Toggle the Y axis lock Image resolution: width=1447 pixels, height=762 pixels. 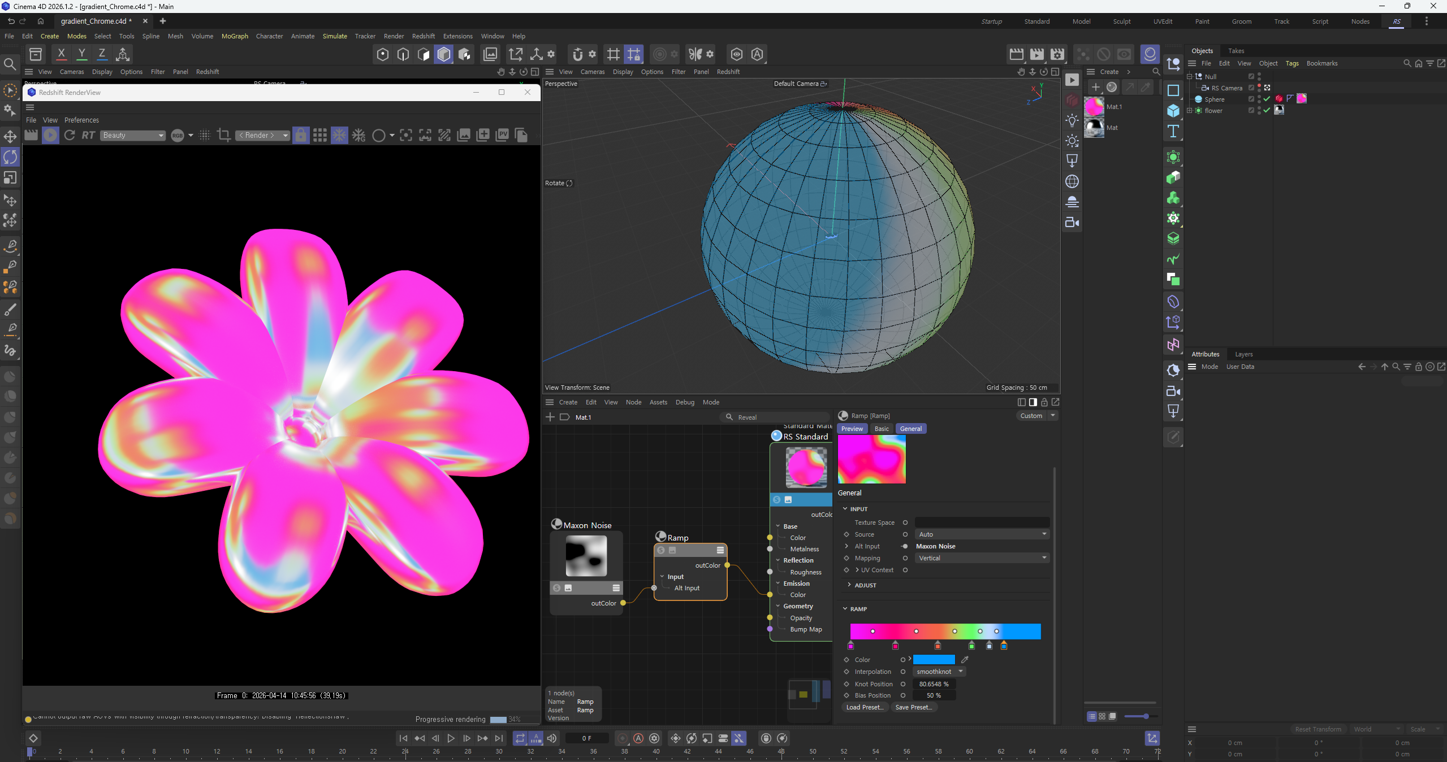tap(82, 54)
